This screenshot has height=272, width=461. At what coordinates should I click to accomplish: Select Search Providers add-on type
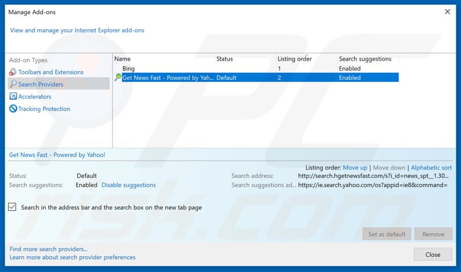click(58, 84)
